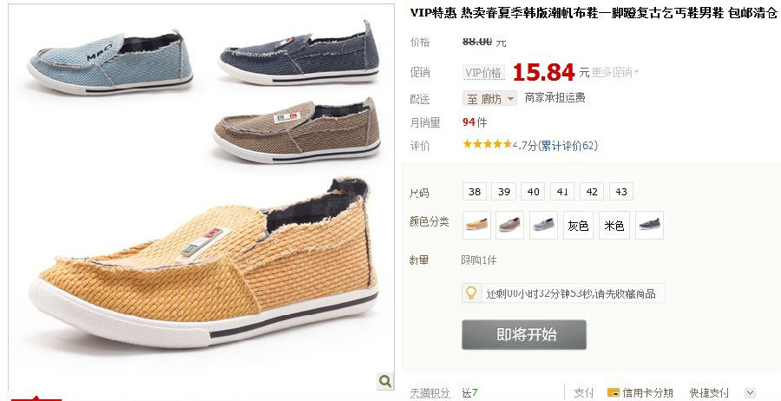This screenshot has height=401, width=781.
Task: Choose shoe size 43
Action: point(621,192)
